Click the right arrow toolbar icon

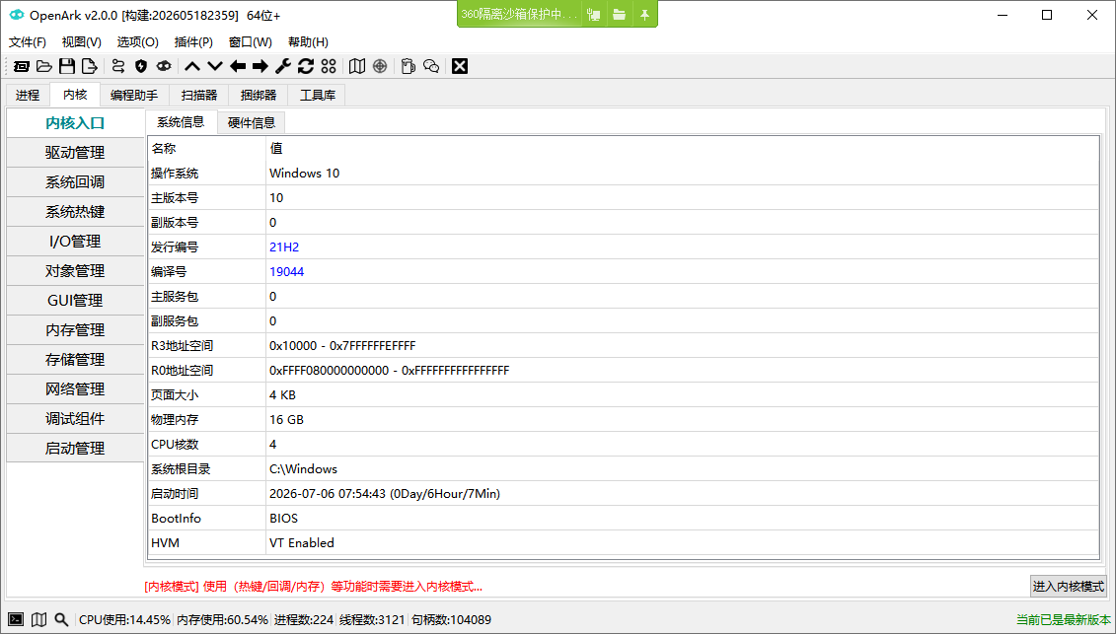[x=260, y=66]
